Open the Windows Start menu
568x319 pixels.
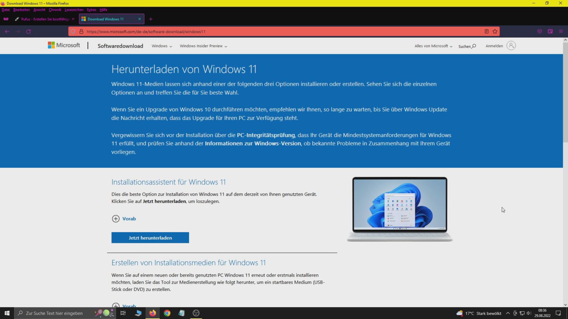(7, 313)
